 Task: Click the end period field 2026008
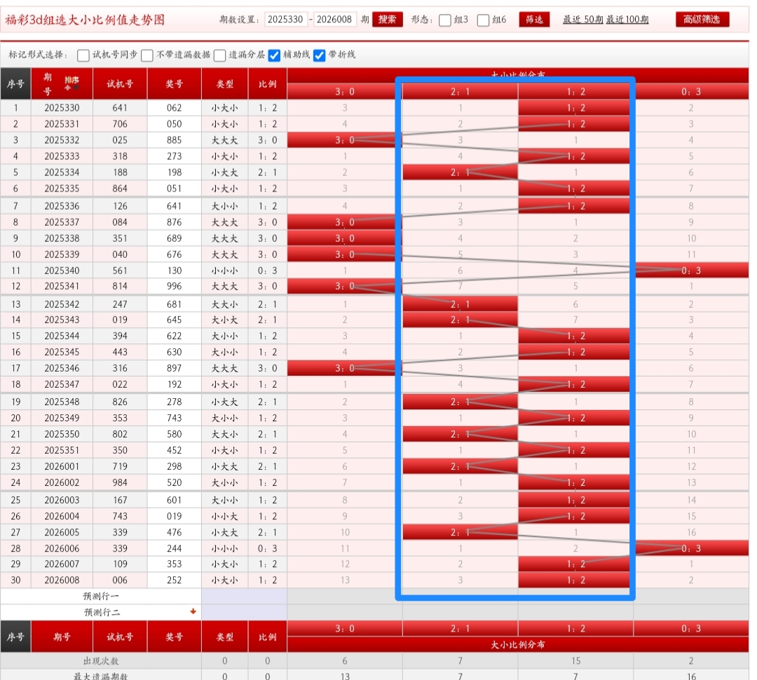coord(335,20)
